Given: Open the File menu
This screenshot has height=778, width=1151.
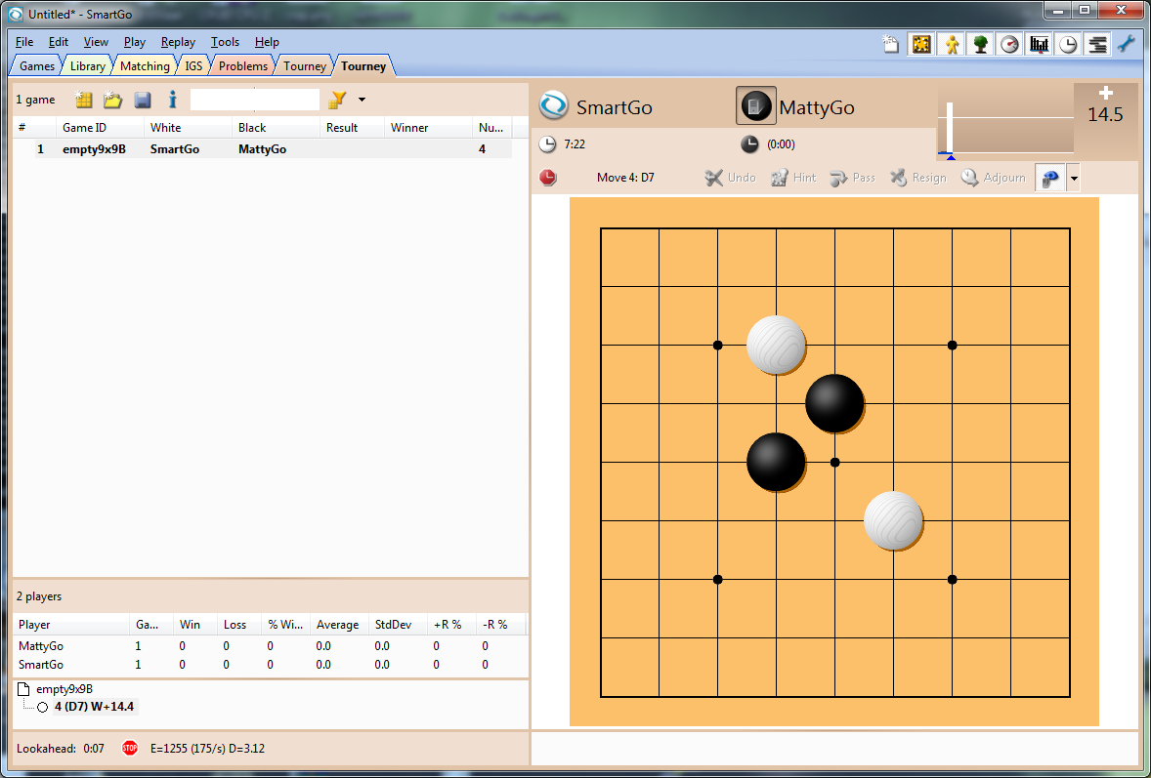Looking at the screenshot, I should (24, 42).
